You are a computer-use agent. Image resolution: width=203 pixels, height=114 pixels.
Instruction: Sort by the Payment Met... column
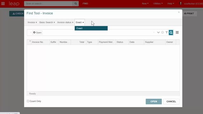pyautogui.click(x=107, y=42)
